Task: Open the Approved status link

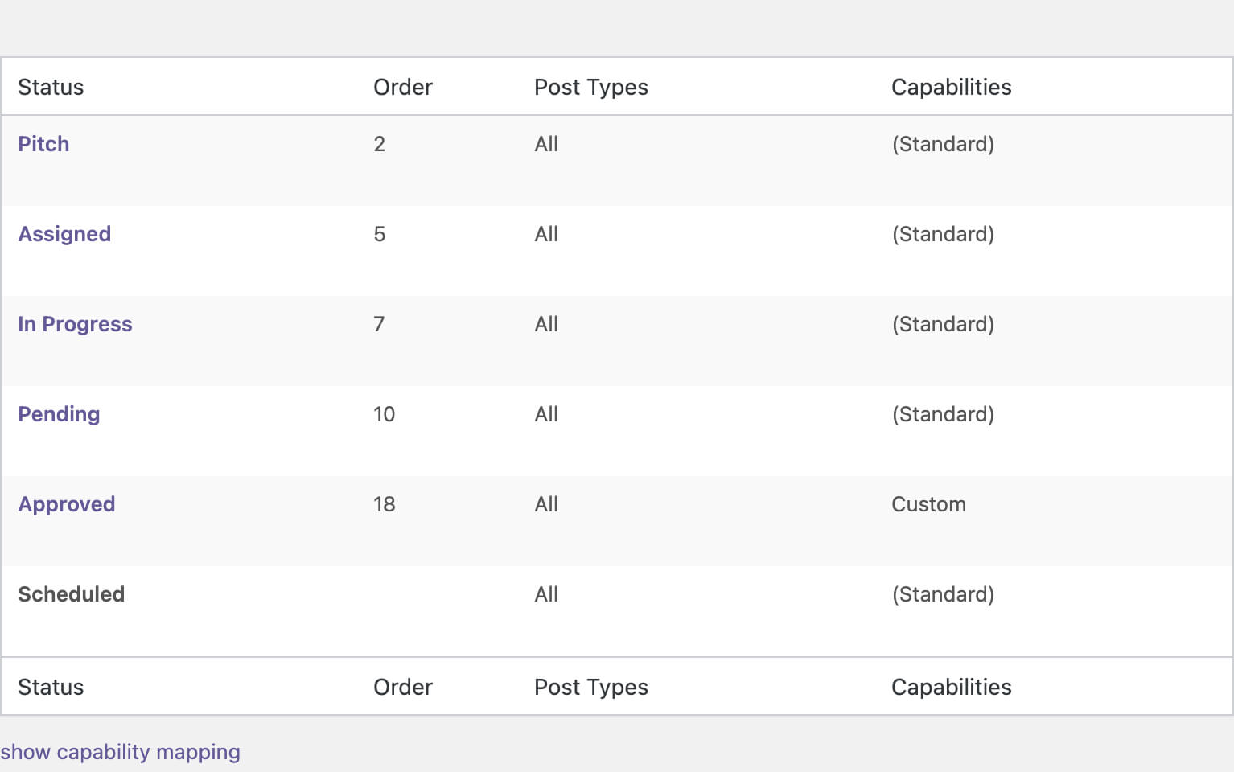Action: [x=67, y=504]
